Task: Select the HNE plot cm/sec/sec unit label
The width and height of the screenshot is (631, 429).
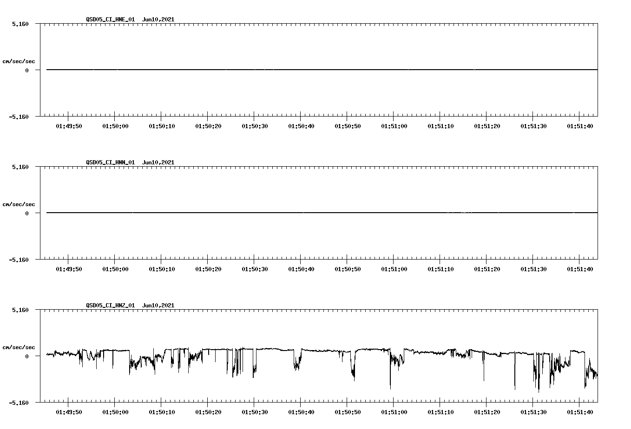Action: [x=19, y=61]
